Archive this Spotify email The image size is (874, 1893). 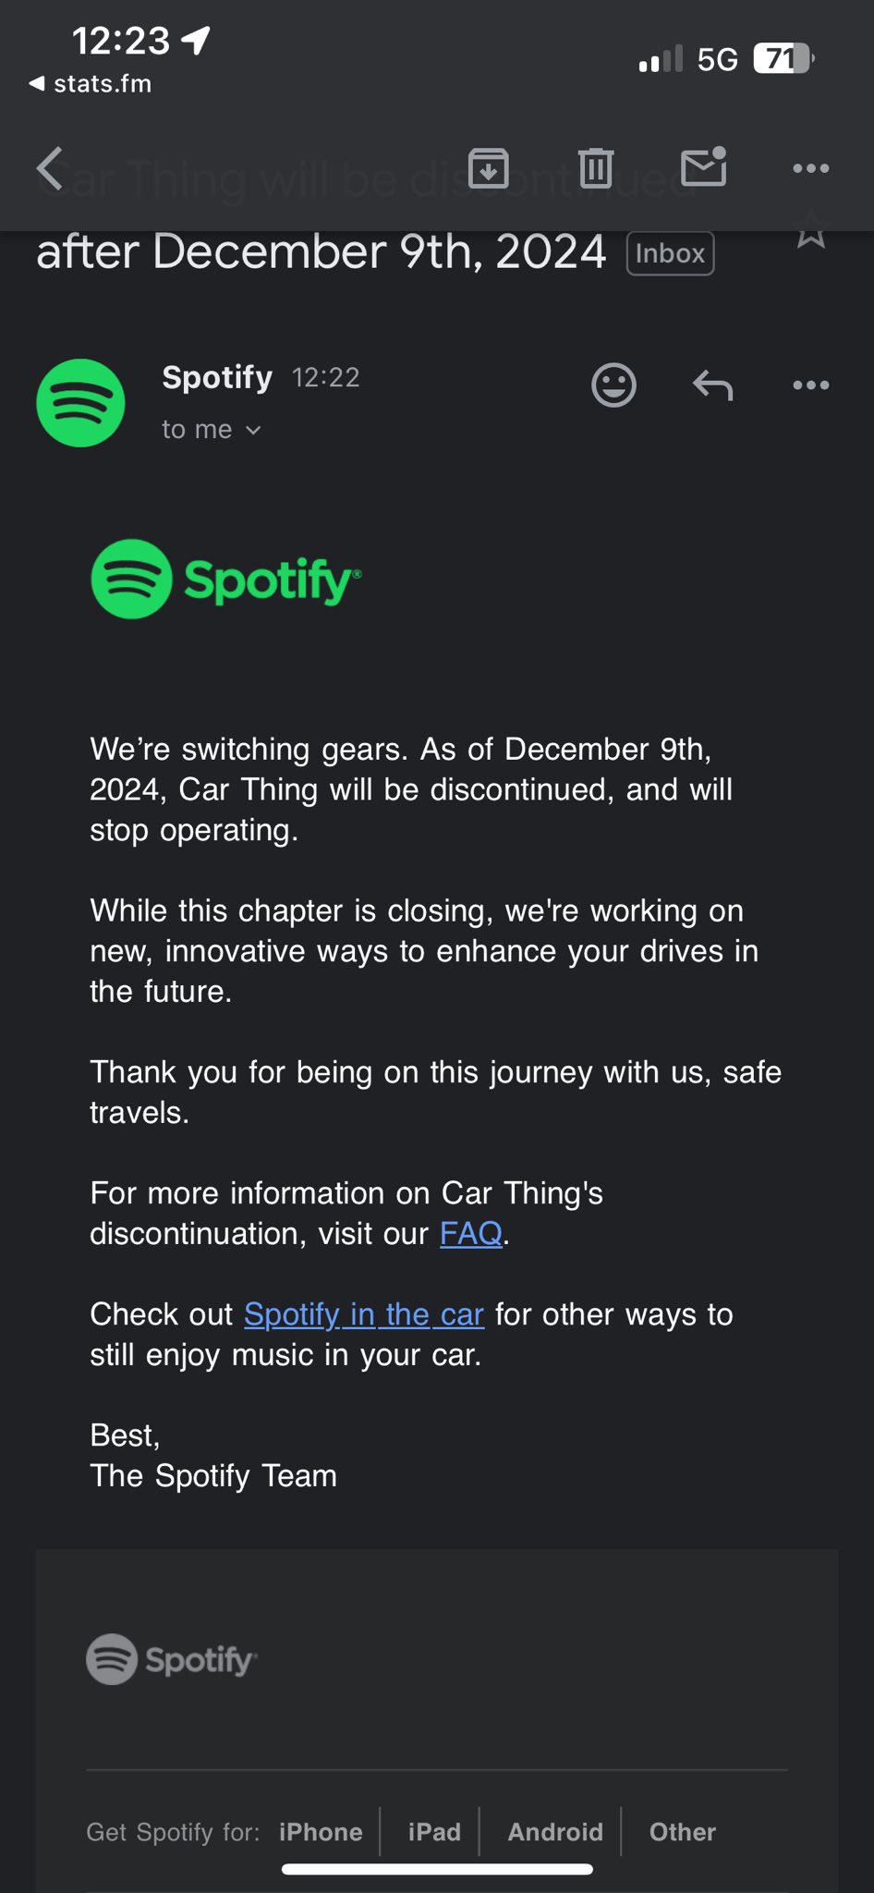pos(488,168)
